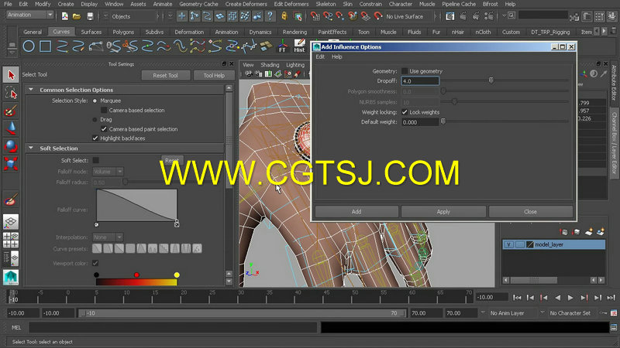Open the Animation menu set dropdown
The image size is (620, 348).
pos(30,15)
